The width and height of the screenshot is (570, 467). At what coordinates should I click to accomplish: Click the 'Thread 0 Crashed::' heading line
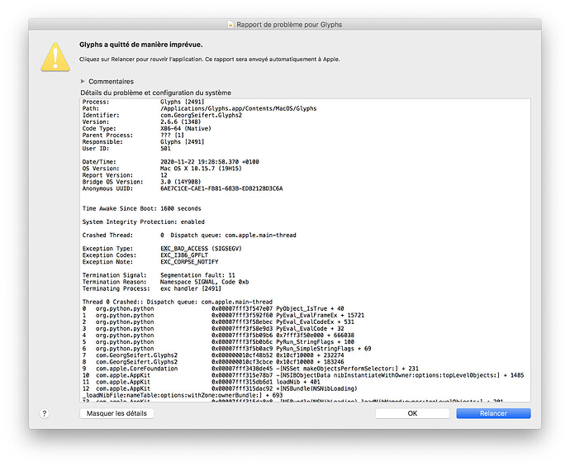pos(177,302)
